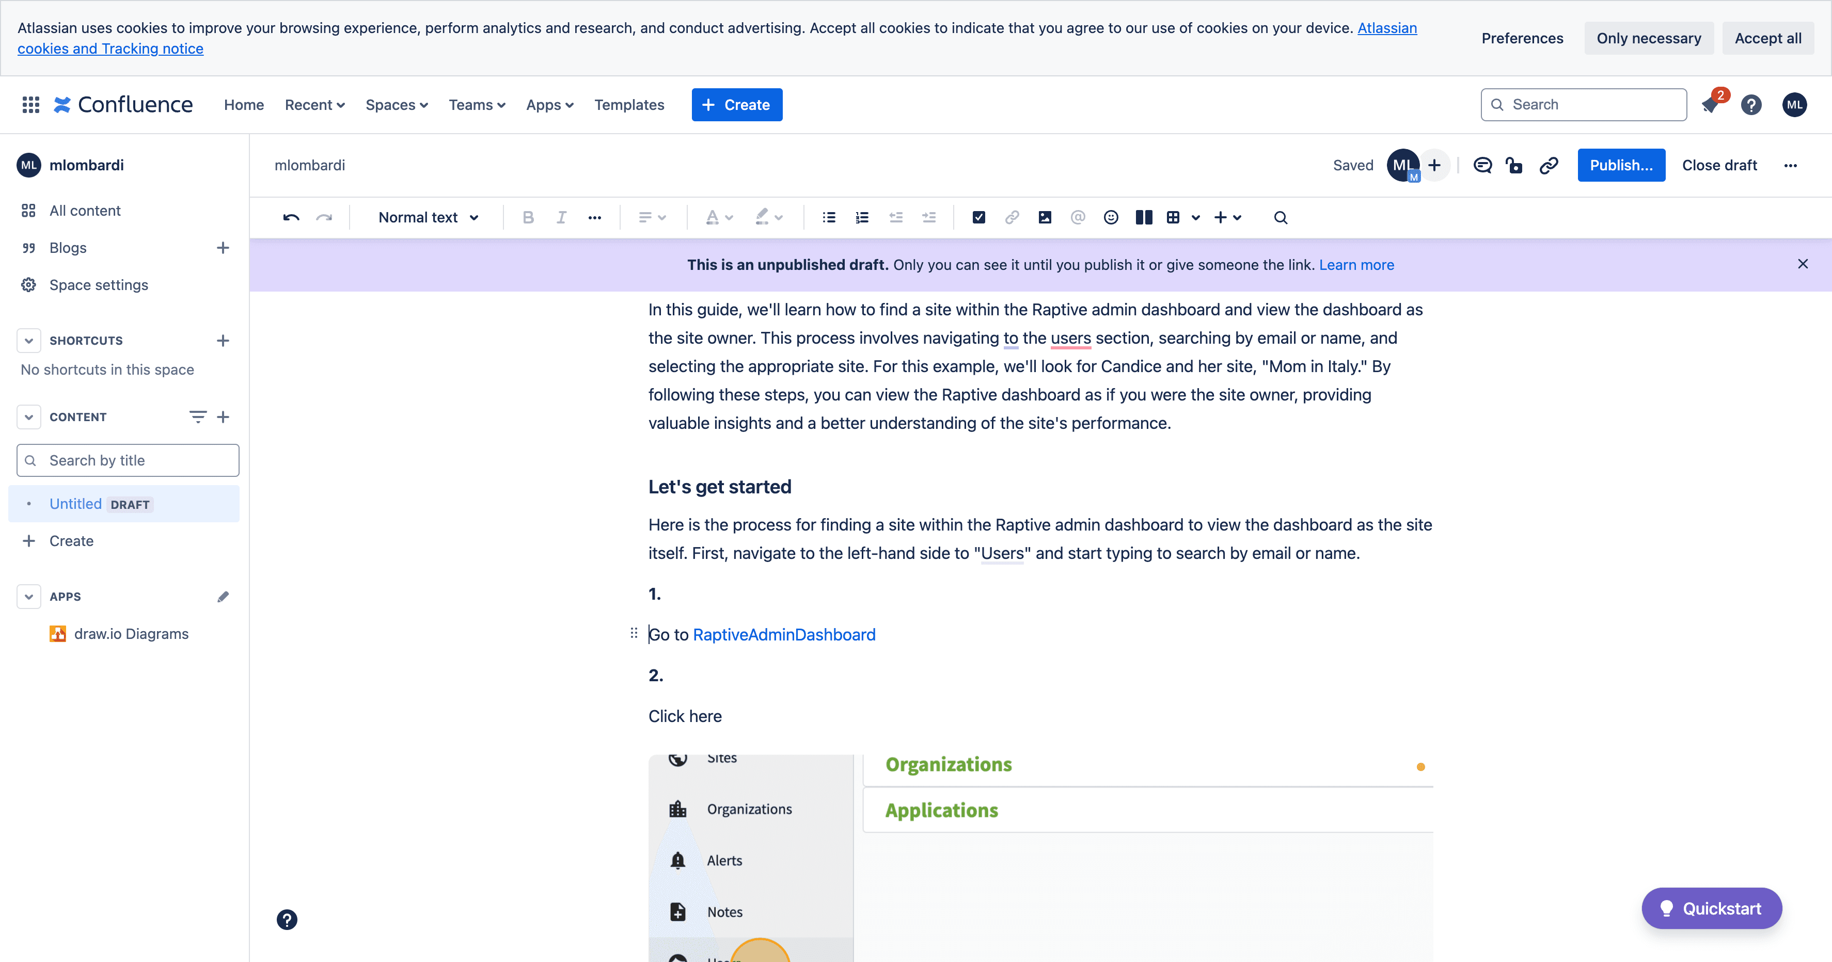Open notifications bell
Viewport: 1832px width, 962px height.
coord(1711,105)
